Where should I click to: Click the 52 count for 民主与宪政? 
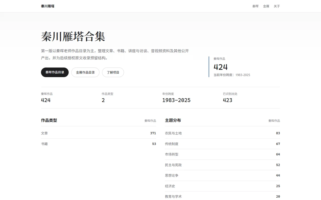[x=278, y=165]
